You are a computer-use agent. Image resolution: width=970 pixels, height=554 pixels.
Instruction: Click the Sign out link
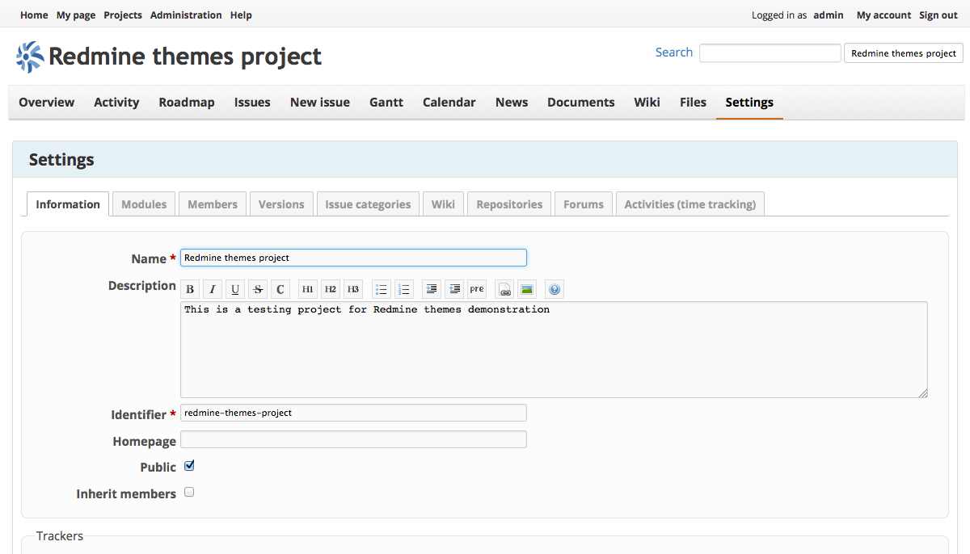[938, 15]
